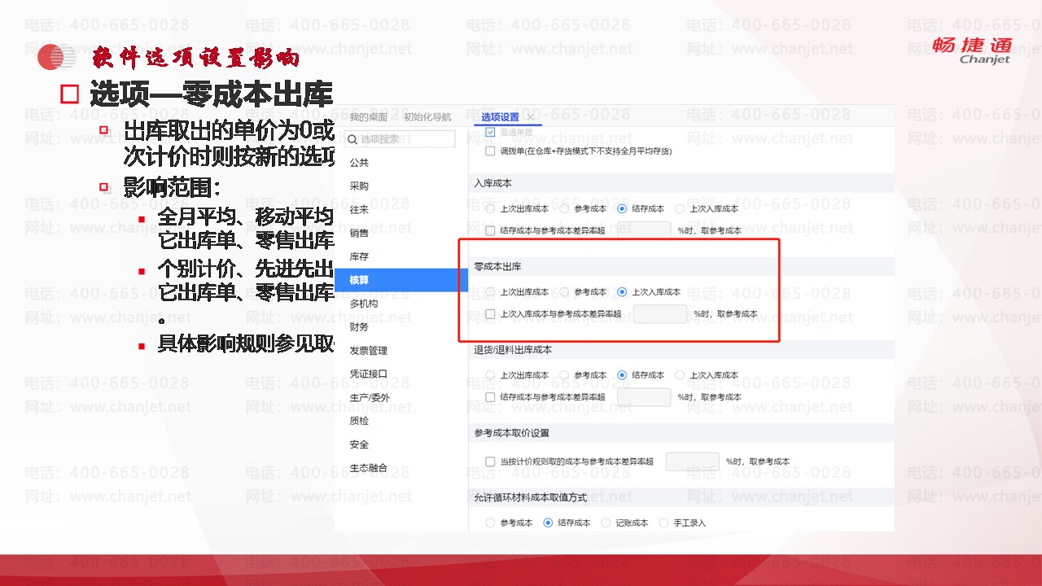1042x586 pixels.
Task: Select 结存成本 under 允许循环材料成本取值方式
Action: (x=548, y=523)
